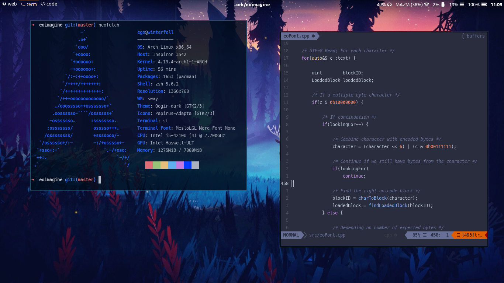This screenshot has width=504, height=283.
Task: Click the 'uint blockID;' code line
Action: 338,73
